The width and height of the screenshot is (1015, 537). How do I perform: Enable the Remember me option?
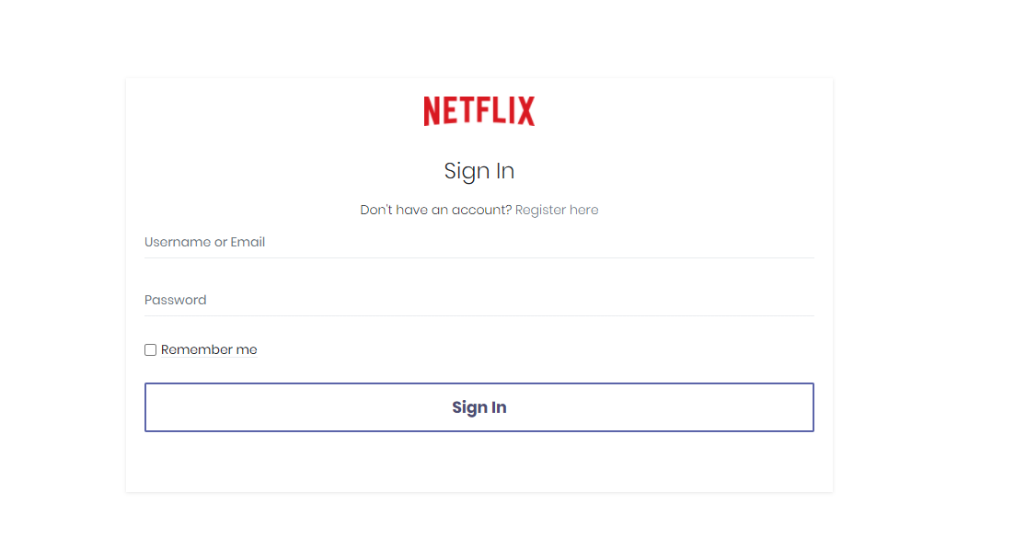pyautogui.click(x=151, y=350)
